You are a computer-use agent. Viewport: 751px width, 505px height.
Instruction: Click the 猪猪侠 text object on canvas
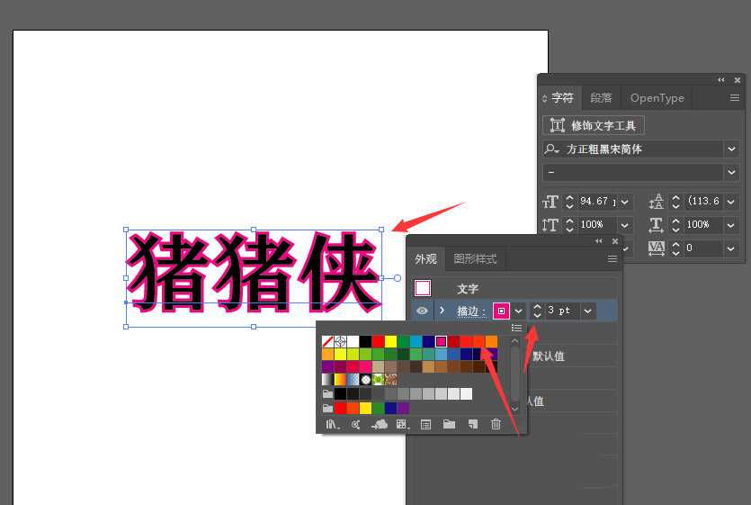tap(254, 272)
